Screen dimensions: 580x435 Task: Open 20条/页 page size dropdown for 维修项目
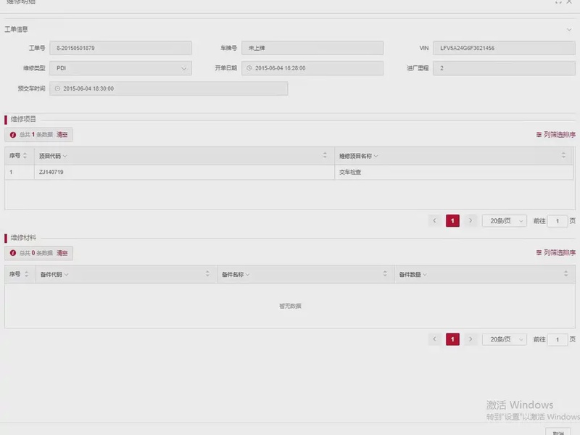[504, 220]
